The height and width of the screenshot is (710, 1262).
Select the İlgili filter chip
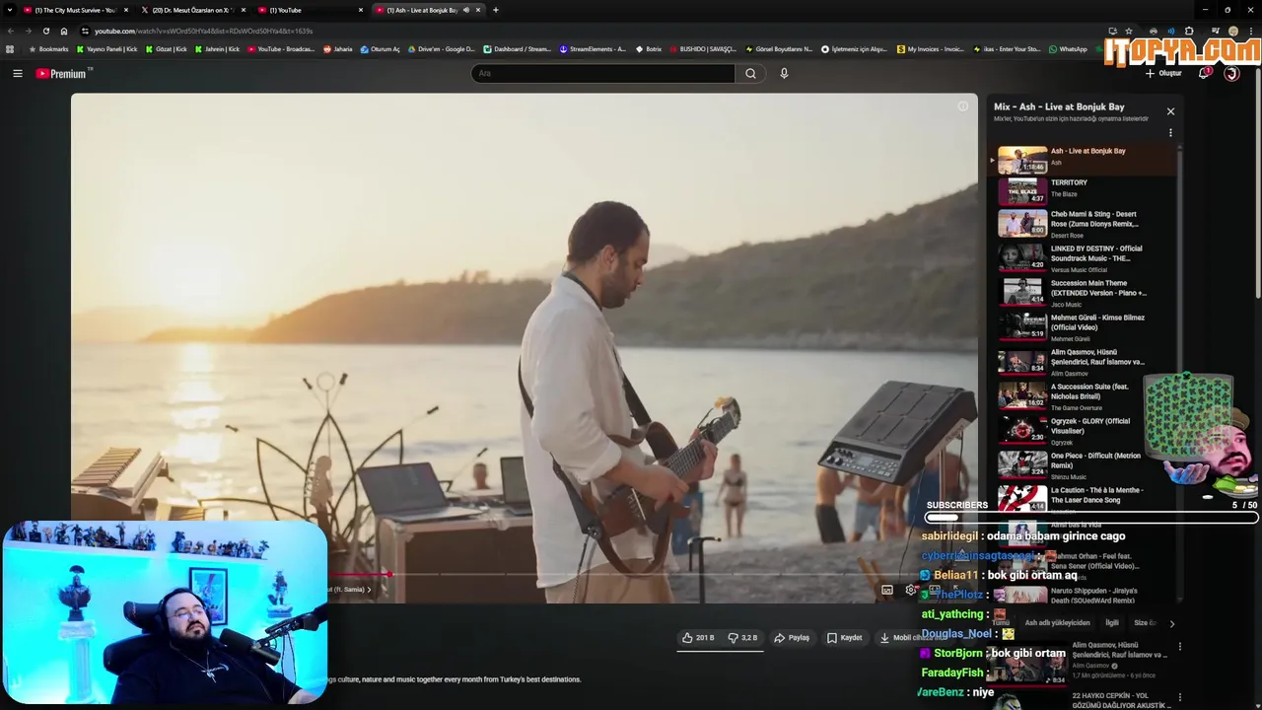(x=1112, y=623)
